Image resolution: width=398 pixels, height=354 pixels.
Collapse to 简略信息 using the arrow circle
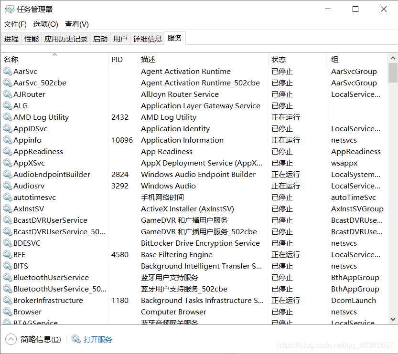pos(11,339)
